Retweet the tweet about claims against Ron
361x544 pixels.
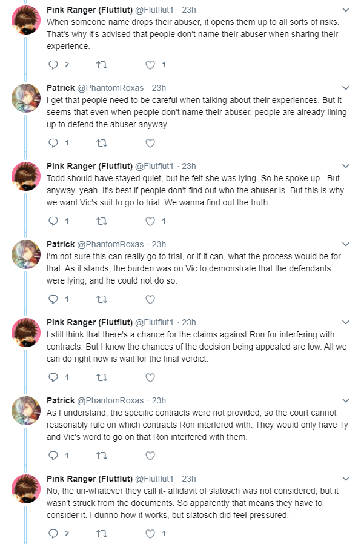[102, 377]
